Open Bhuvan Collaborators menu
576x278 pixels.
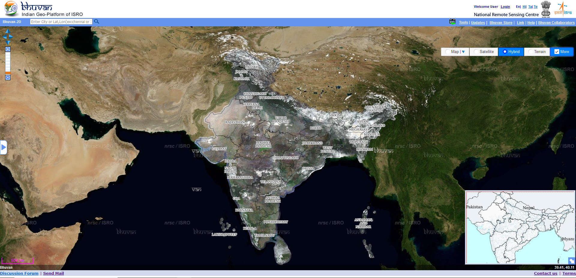coord(556,22)
